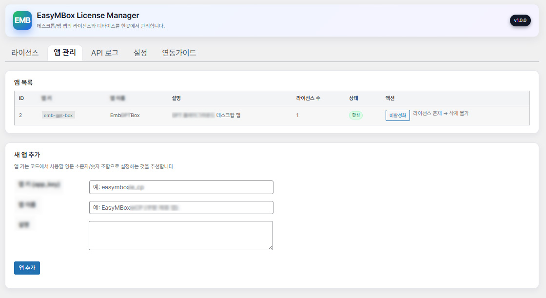Click the emb-...-box app key badge

[x=58, y=115]
